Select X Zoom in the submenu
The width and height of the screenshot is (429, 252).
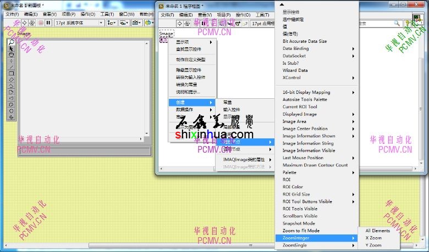click(373, 238)
